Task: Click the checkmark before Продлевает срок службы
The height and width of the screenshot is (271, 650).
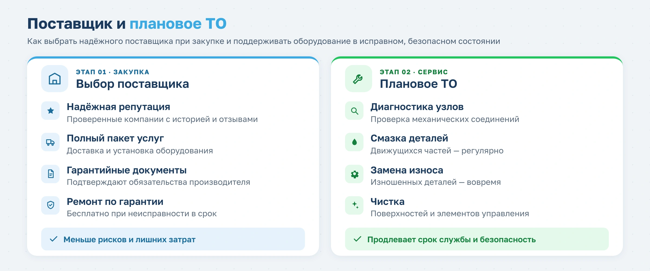Action: tap(357, 239)
